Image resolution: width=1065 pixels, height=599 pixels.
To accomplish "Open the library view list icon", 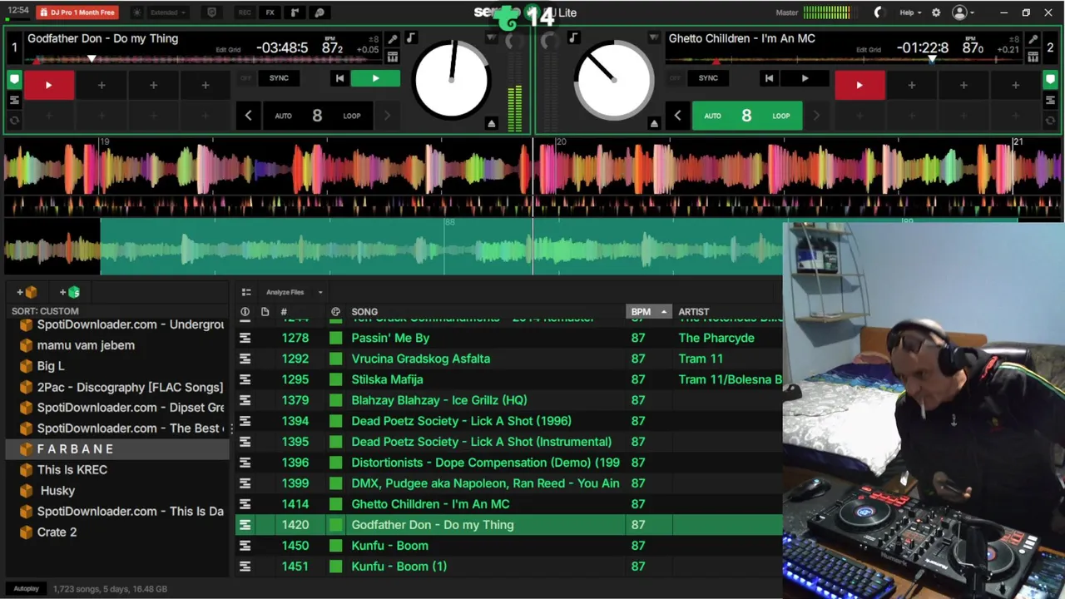I will click(246, 292).
